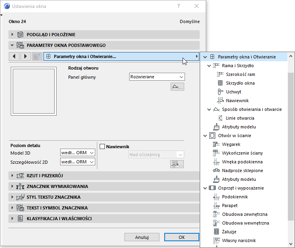Click the Obudowa wewnętrzna icon

pyautogui.click(x=216, y=223)
